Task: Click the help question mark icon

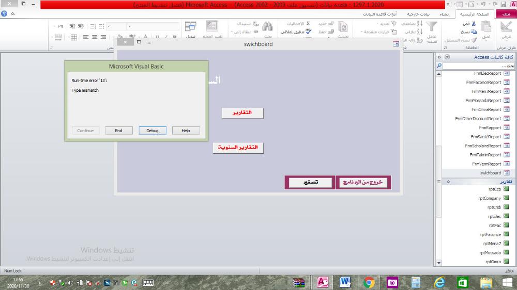Action: pos(4,14)
